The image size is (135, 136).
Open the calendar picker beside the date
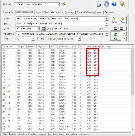43,28
